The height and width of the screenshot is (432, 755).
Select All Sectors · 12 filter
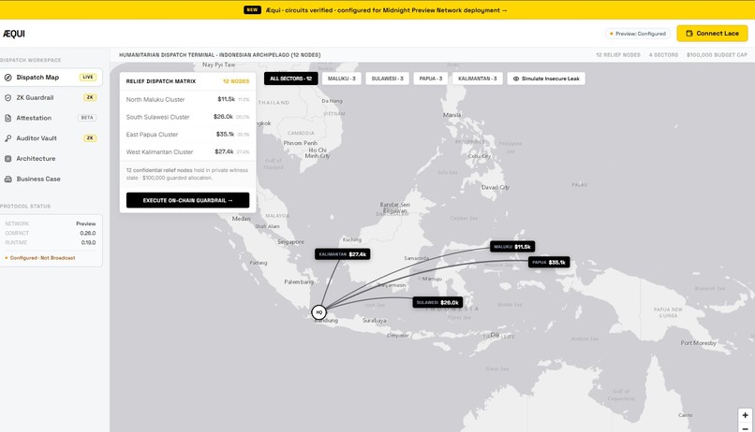pyautogui.click(x=290, y=79)
